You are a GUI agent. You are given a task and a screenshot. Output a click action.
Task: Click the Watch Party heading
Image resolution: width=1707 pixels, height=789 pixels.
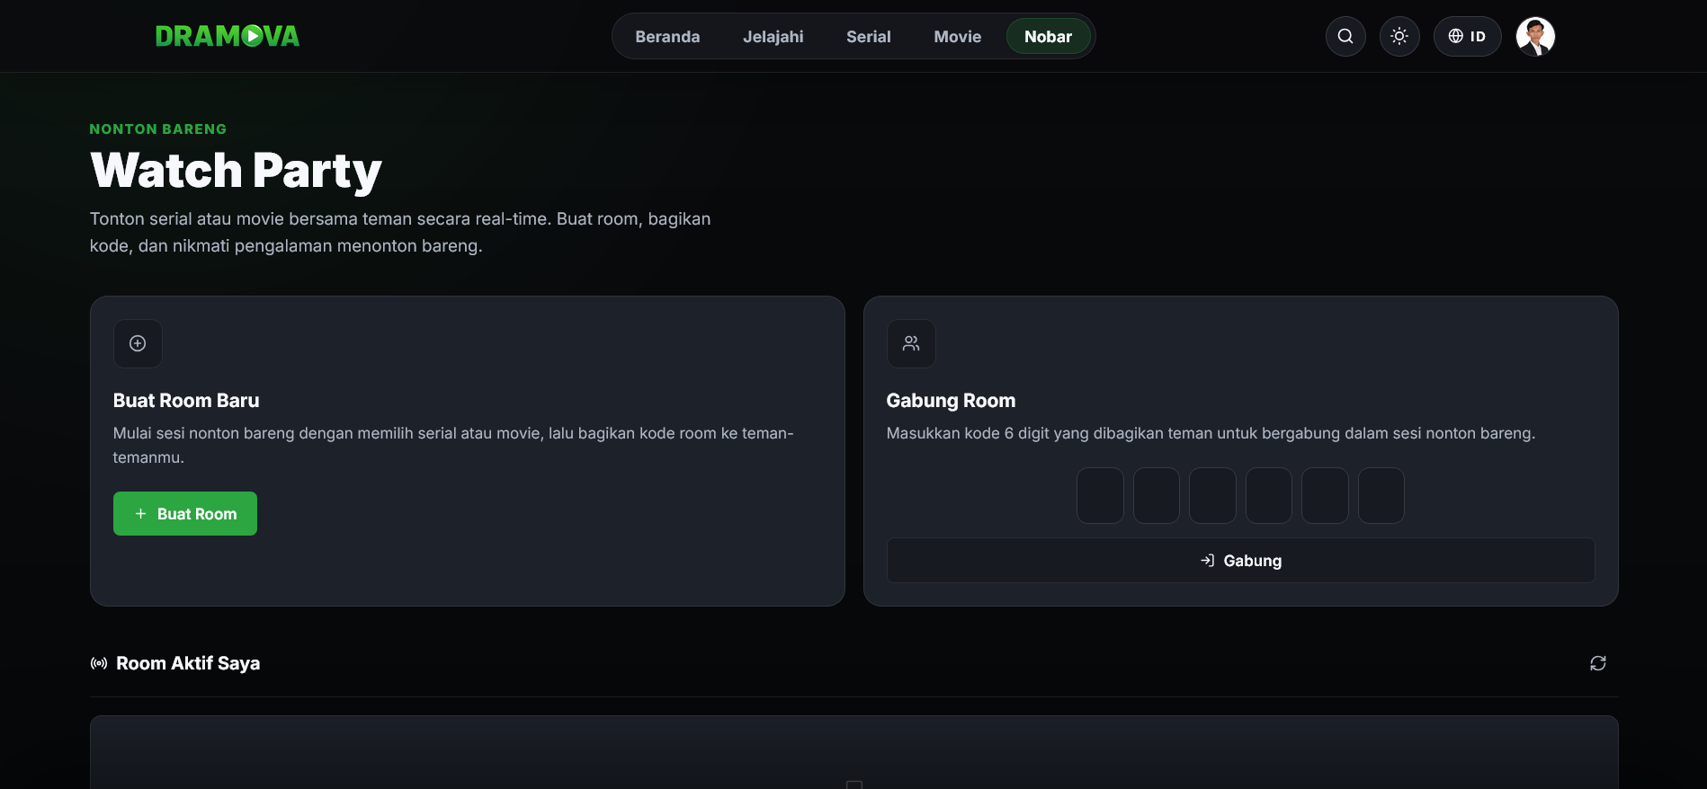click(x=237, y=171)
